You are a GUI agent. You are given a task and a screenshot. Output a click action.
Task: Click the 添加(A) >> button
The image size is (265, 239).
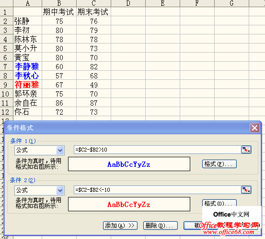(120, 226)
